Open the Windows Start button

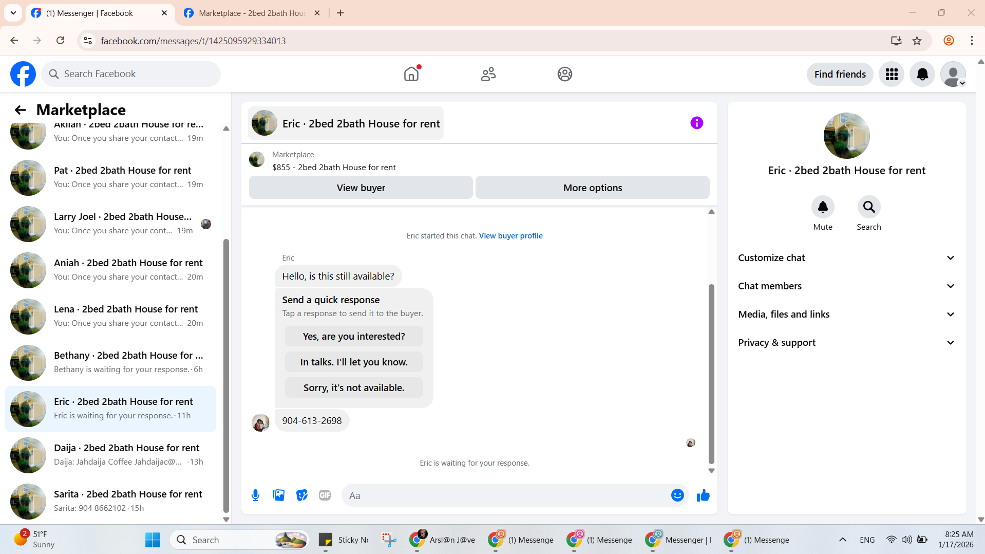pos(153,540)
